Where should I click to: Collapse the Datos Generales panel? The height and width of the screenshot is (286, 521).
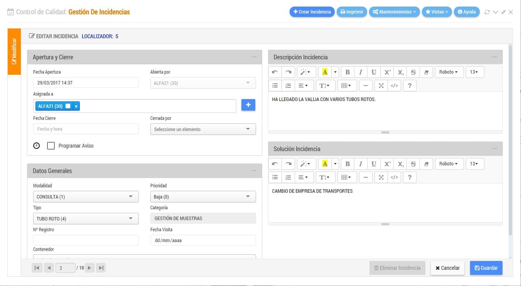[254, 171]
